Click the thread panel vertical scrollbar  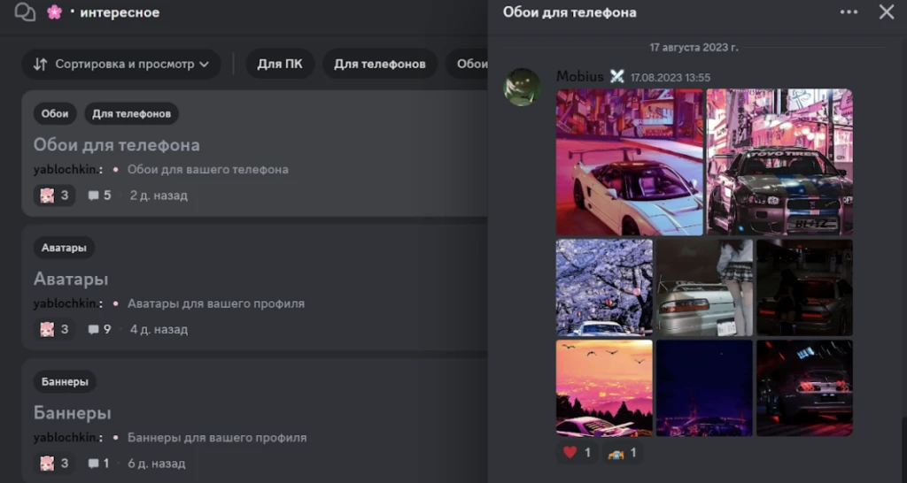(903, 448)
